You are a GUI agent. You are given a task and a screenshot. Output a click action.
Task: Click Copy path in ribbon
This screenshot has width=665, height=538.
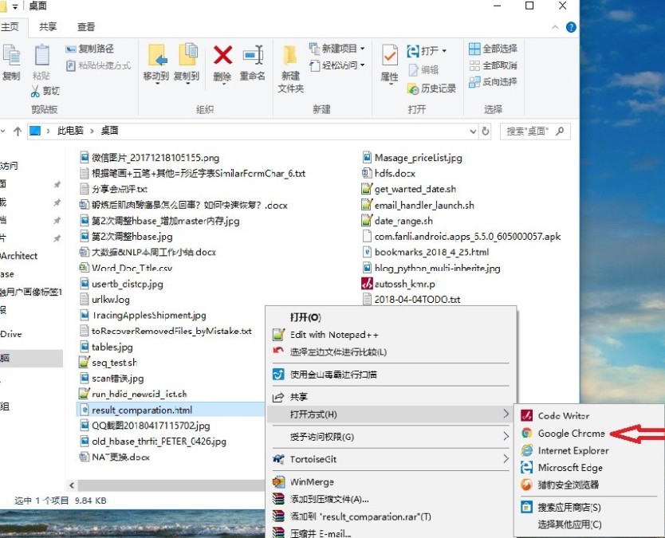(x=89, y=49)
